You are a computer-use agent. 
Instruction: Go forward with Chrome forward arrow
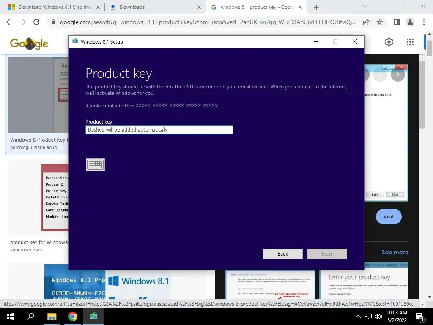pos(23,22)
